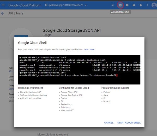Click 'Google App Engine SDK' list item
Image resolution: width=157 pixels, height=136 pixels.
(72, 95)
